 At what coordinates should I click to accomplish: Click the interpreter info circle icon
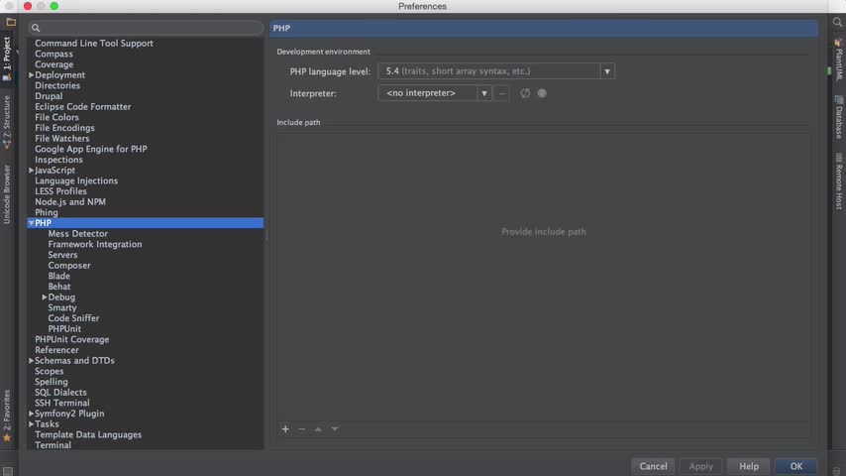542,93
